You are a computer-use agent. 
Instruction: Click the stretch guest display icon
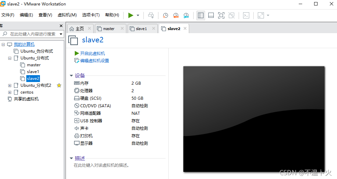[261, 15]
